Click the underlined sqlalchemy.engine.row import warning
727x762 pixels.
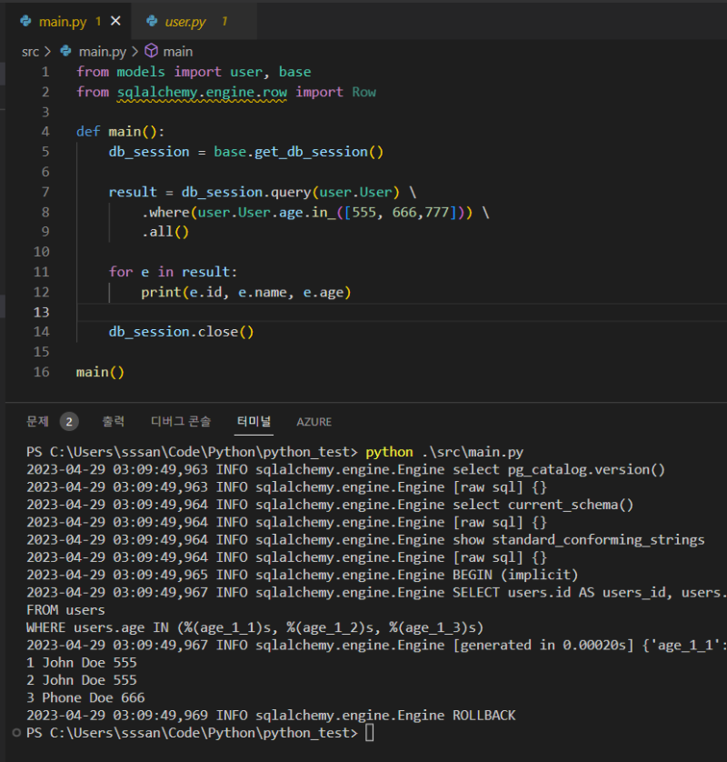tap(202, 92)
